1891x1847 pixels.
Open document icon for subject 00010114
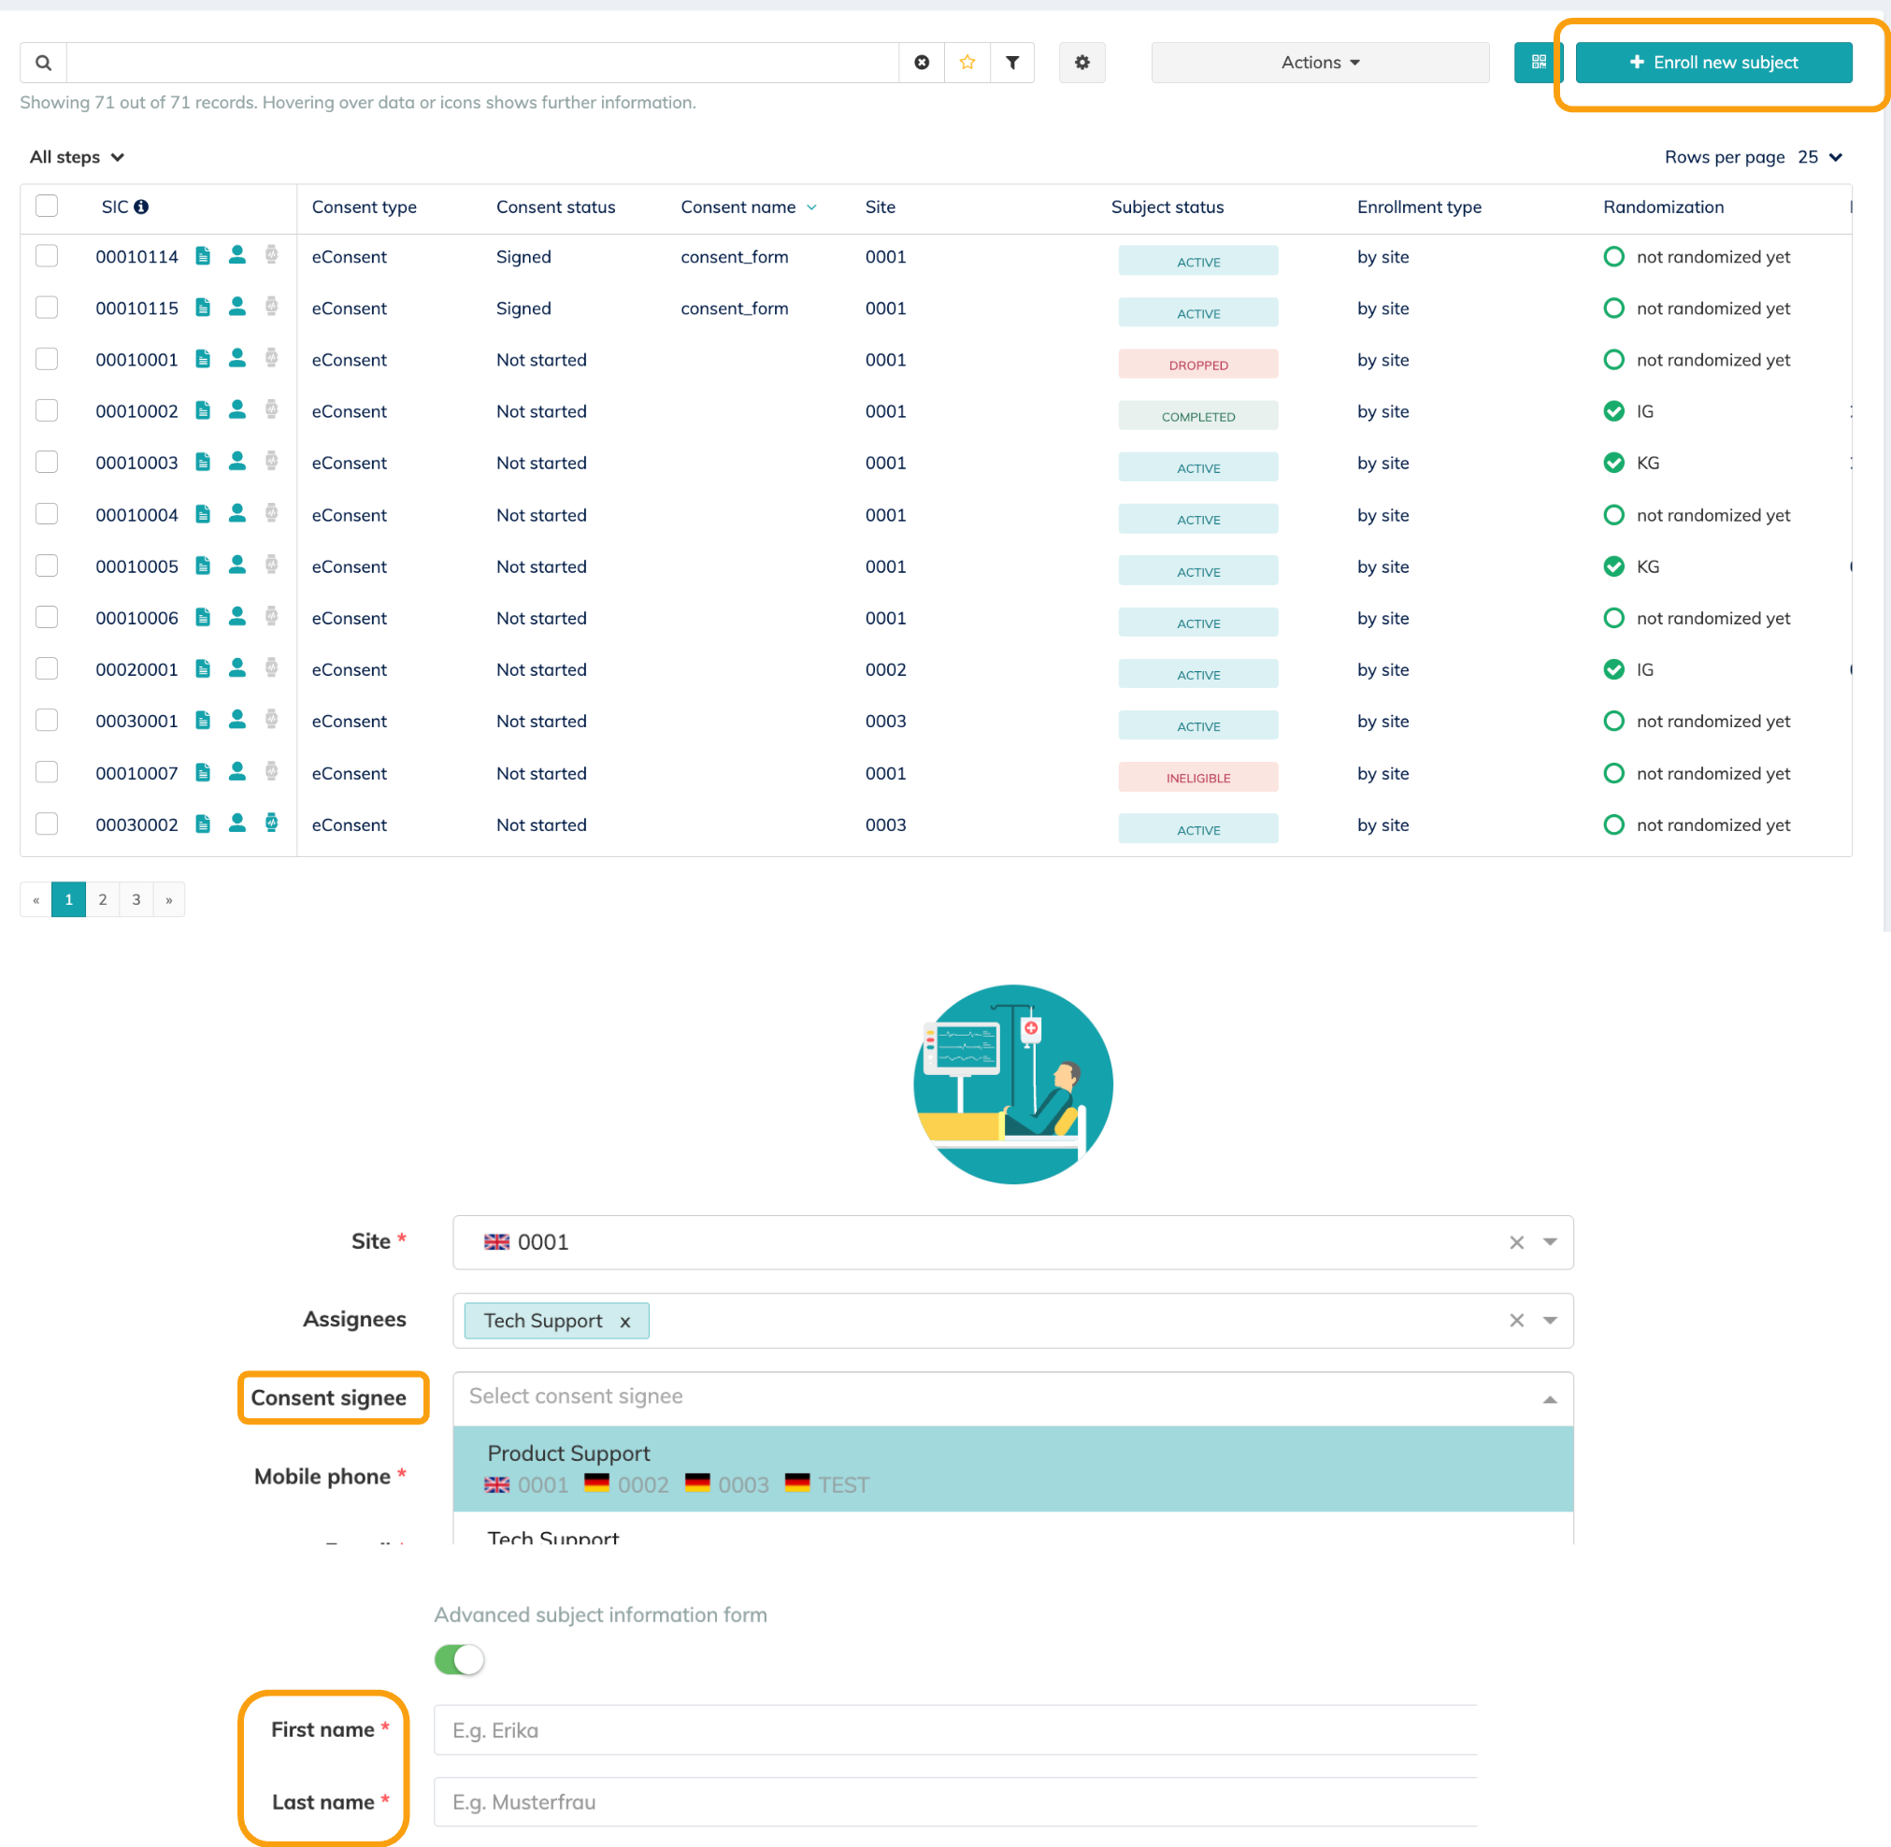coord(203,256)
